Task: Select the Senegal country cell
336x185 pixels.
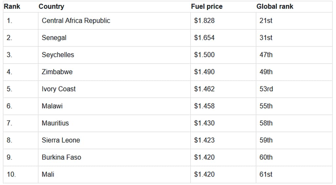Action: coord(54,38)
